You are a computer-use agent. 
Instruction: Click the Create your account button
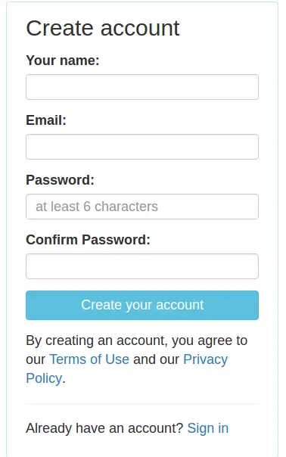(142, 305)
